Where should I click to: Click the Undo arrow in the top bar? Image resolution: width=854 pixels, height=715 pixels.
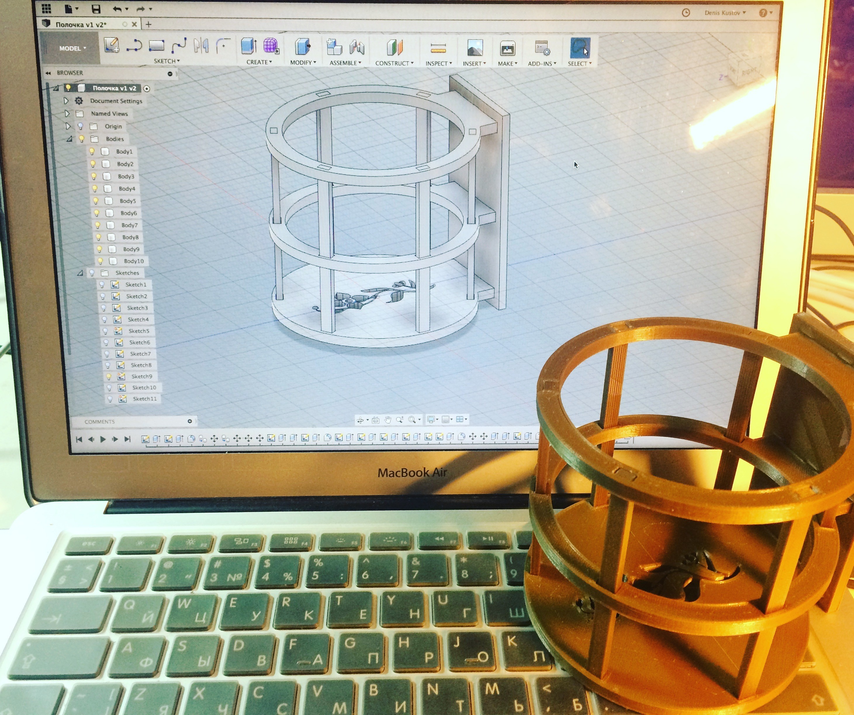(117, 9)
